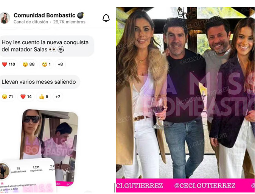Select the 'Llevan varios meses saliendo' message
The height and width of the screenshot is (194, 255).
coord(39,82)
